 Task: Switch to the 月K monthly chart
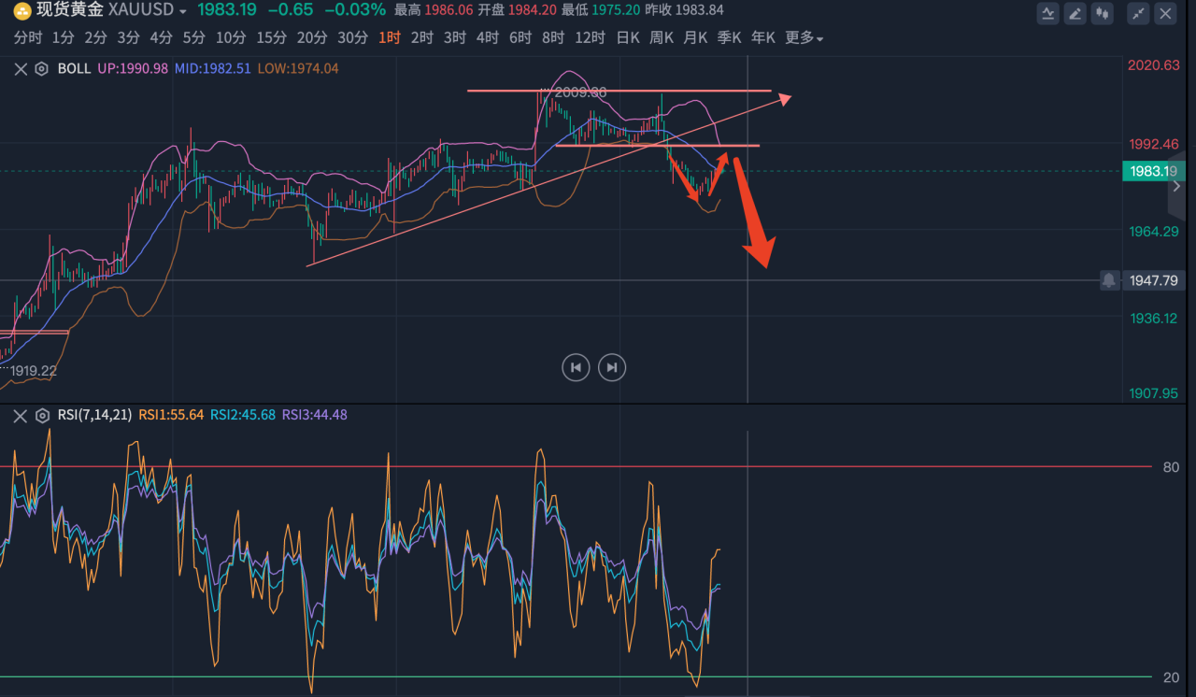click(x=695, y=38)
